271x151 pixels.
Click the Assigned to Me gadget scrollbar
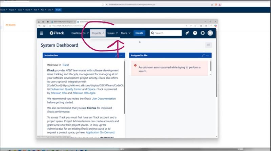tap(211, 66)
